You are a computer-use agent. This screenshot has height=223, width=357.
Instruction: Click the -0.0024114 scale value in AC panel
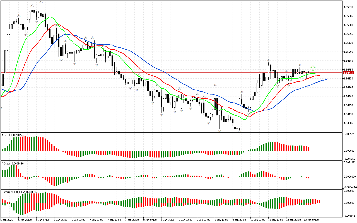350,187
